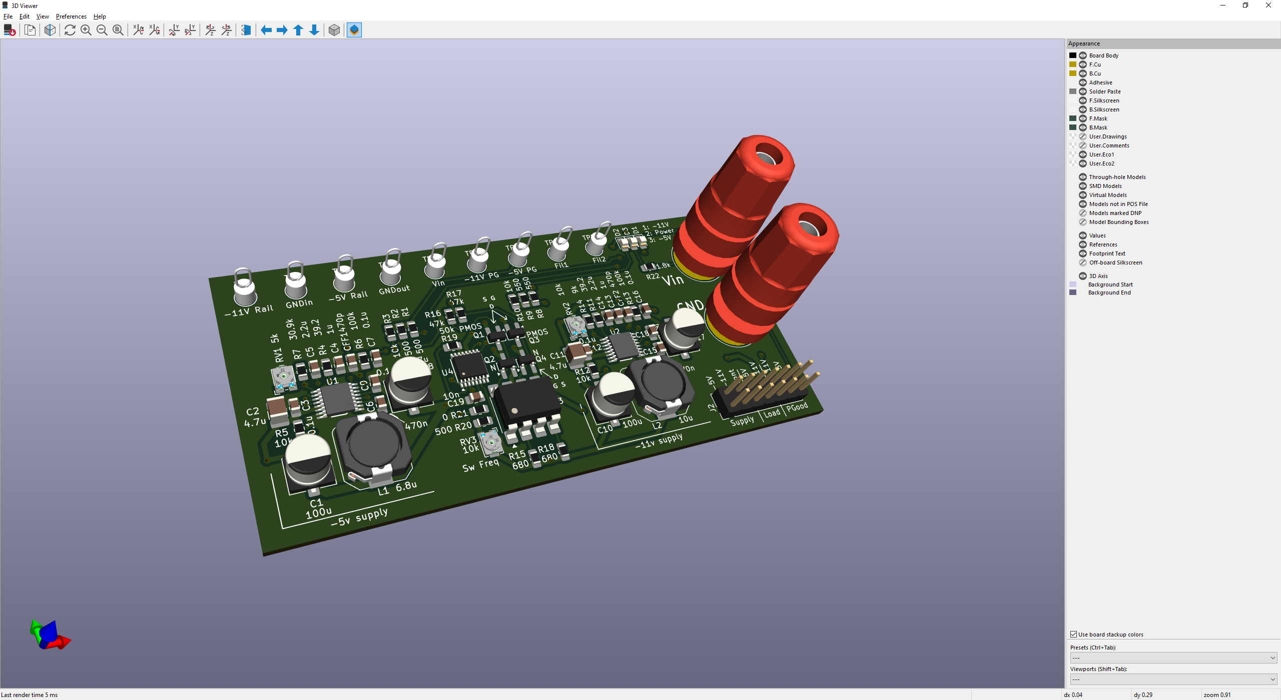Open the View menu

42,16
